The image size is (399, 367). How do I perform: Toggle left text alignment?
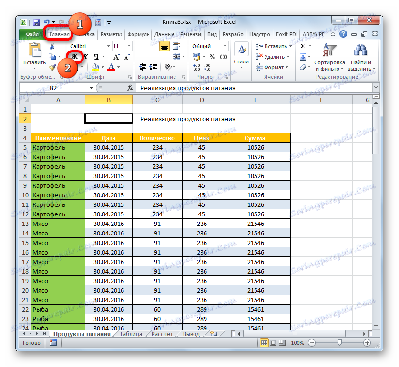(x=143, y=57)
